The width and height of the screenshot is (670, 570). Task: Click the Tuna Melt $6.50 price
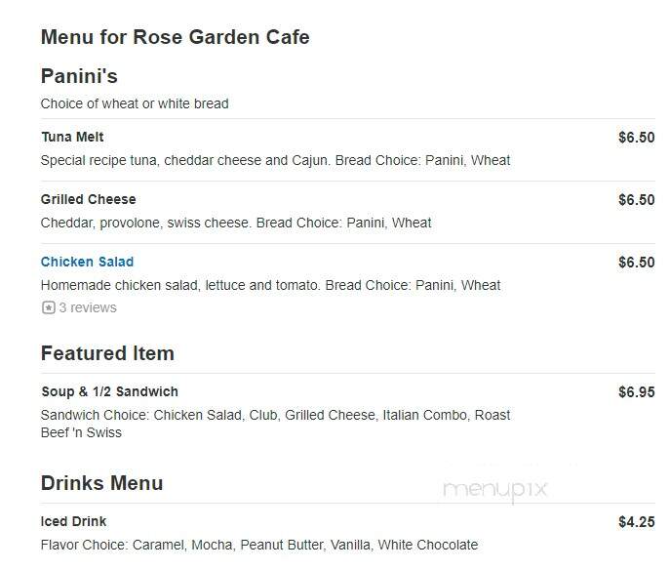coord(636,138)
